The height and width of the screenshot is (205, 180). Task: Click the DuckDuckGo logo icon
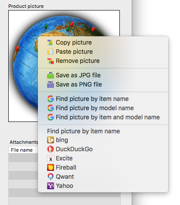51,149
